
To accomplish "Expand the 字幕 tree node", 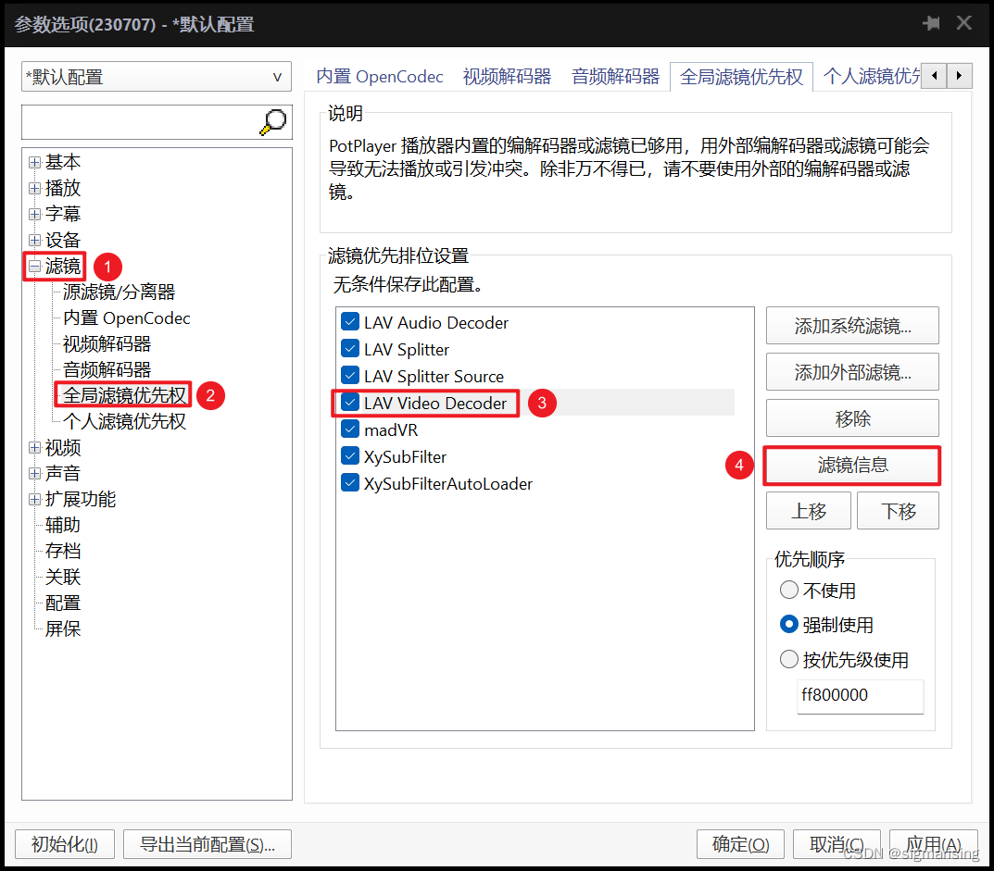I will click(x=35, y=214).
